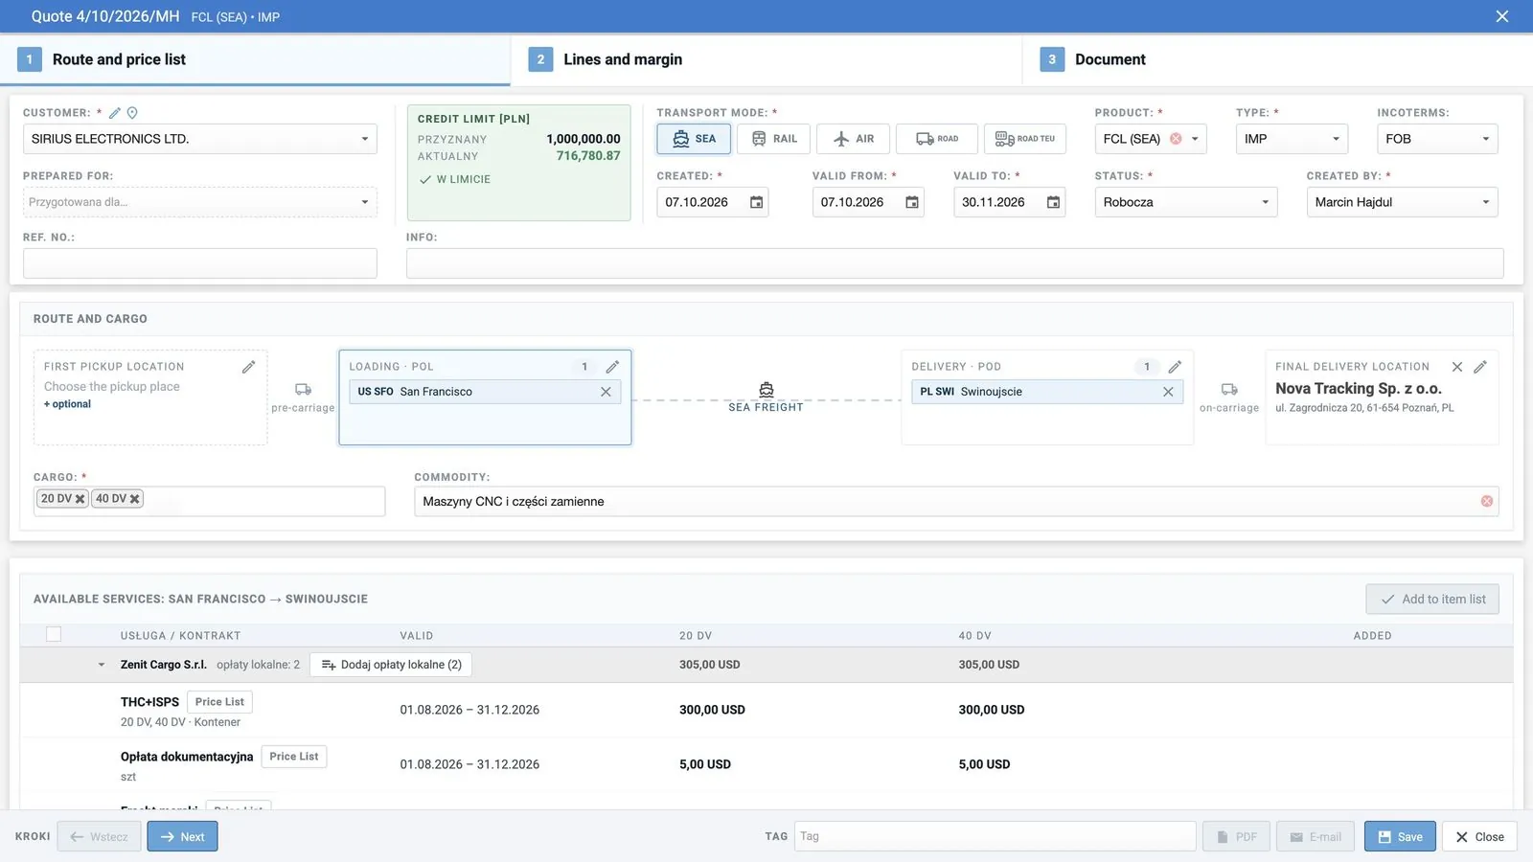Open the Incoterms FOB dropdown
The height and width of the screenshot is (862, 1533).
[1437, 139]
